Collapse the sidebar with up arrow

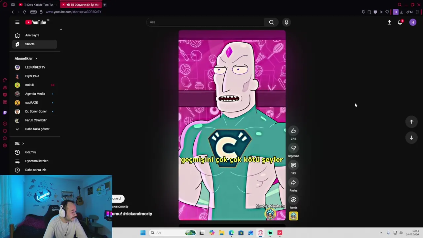click(x=61, y=29)
